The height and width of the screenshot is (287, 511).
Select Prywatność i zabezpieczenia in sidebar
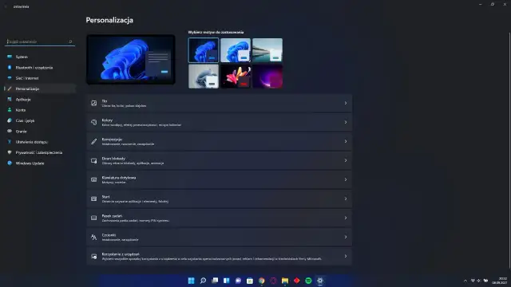pos(40,152)
